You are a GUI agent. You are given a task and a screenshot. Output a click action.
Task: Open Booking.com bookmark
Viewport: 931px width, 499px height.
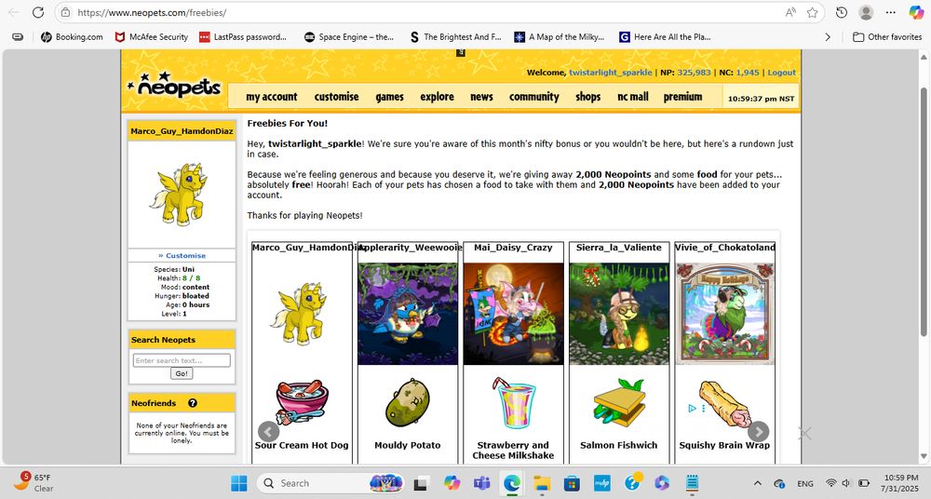click(x=72, y=37)
